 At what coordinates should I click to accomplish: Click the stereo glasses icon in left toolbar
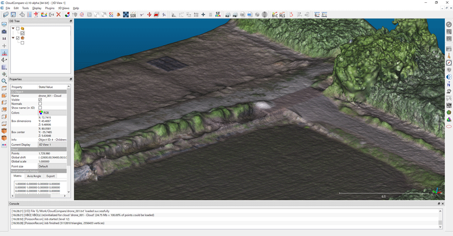4,145
